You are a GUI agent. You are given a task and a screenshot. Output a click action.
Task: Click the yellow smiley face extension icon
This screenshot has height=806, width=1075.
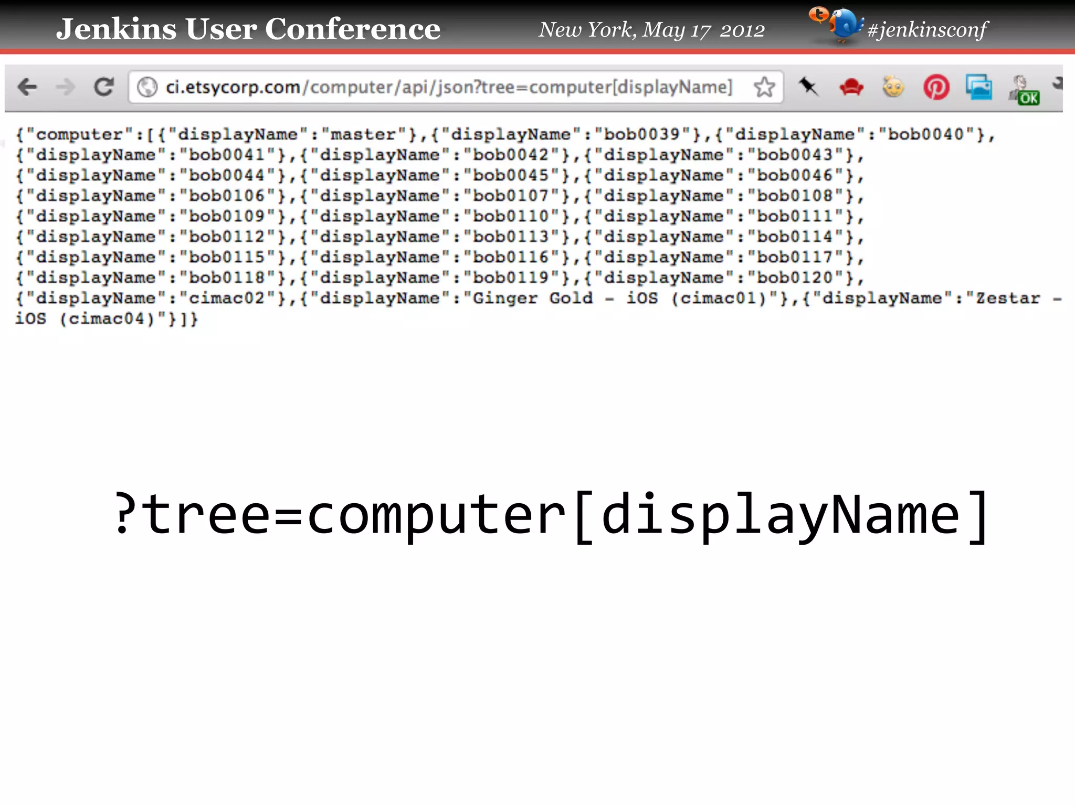tap(893, 87)
